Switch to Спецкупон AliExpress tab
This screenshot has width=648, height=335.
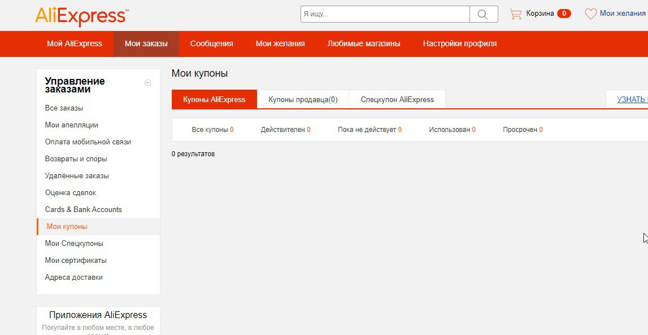397,99
